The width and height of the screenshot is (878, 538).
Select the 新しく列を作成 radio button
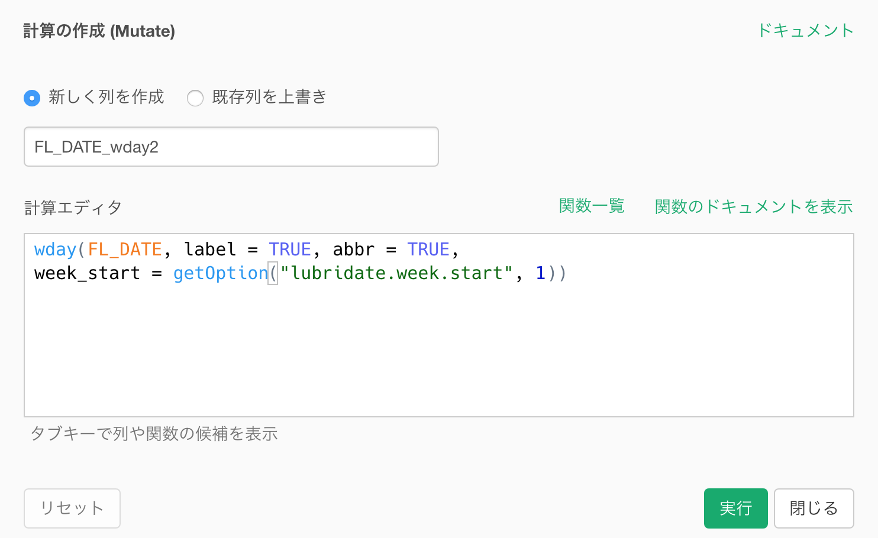coord(32,98)
